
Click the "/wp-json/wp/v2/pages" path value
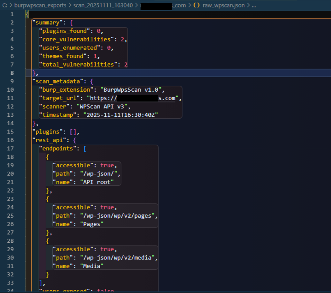click(117, 216)
